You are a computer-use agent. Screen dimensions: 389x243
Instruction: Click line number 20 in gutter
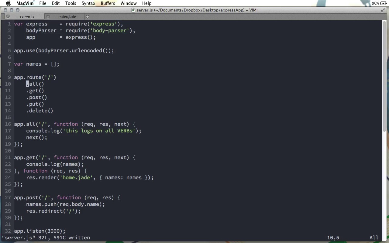(8, 151)
